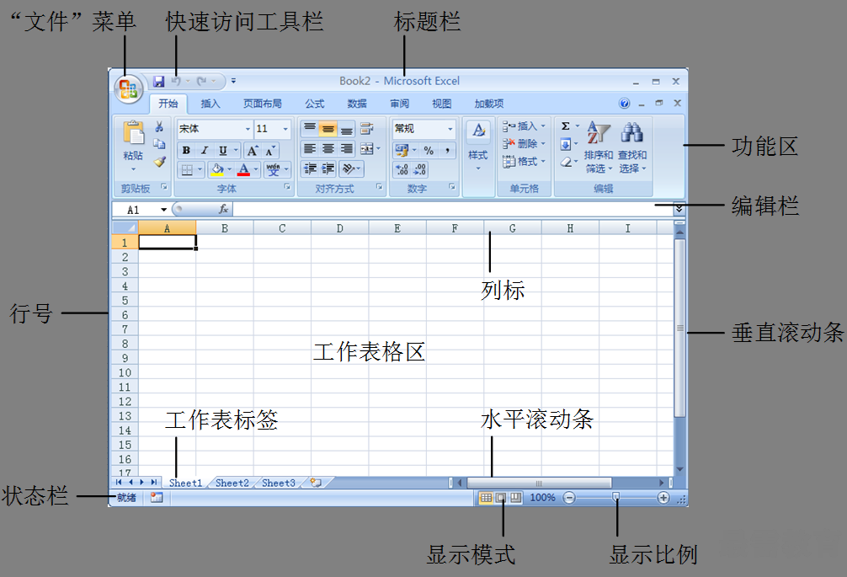The width and height of the screenshot is (847, 577).
Task: Toggle Center horizontal alignment
Action: click(x=328, y=148)
